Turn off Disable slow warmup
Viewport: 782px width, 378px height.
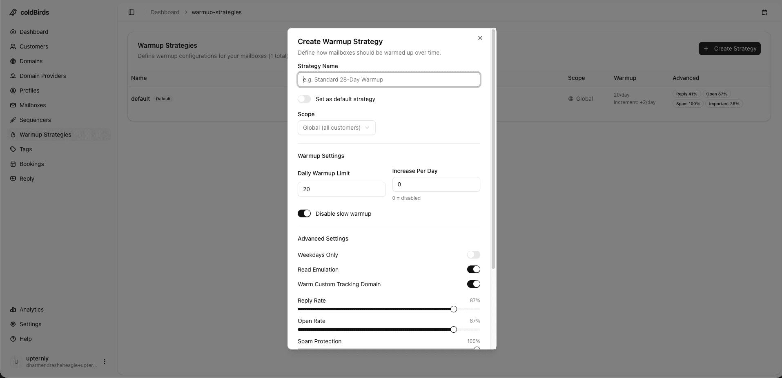(x=304, y=213)
